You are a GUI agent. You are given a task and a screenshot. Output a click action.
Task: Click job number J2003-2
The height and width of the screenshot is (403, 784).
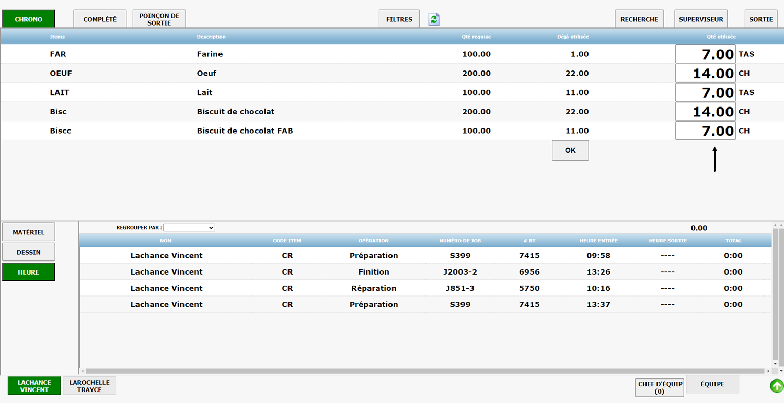coord(460,272)
